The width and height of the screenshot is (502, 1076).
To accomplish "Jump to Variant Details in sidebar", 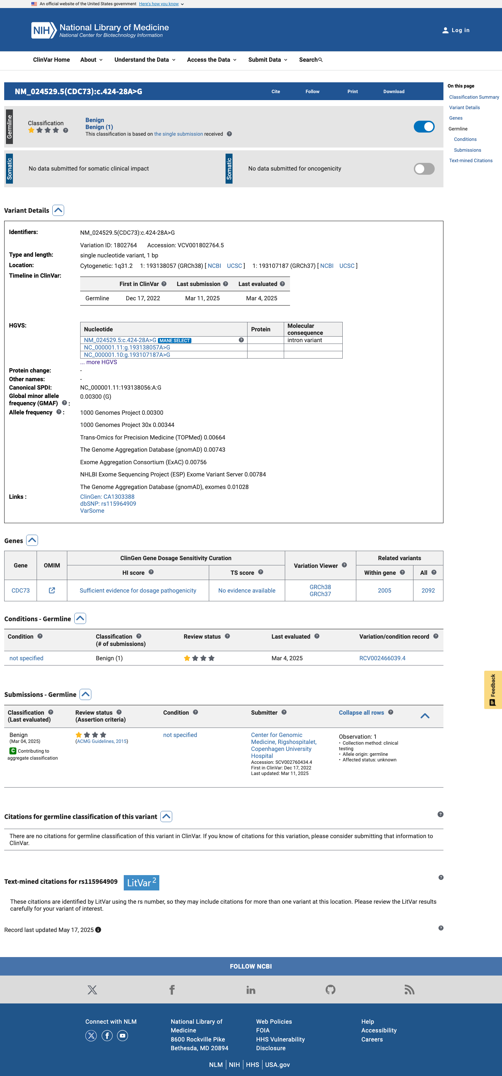I will 464,108.
